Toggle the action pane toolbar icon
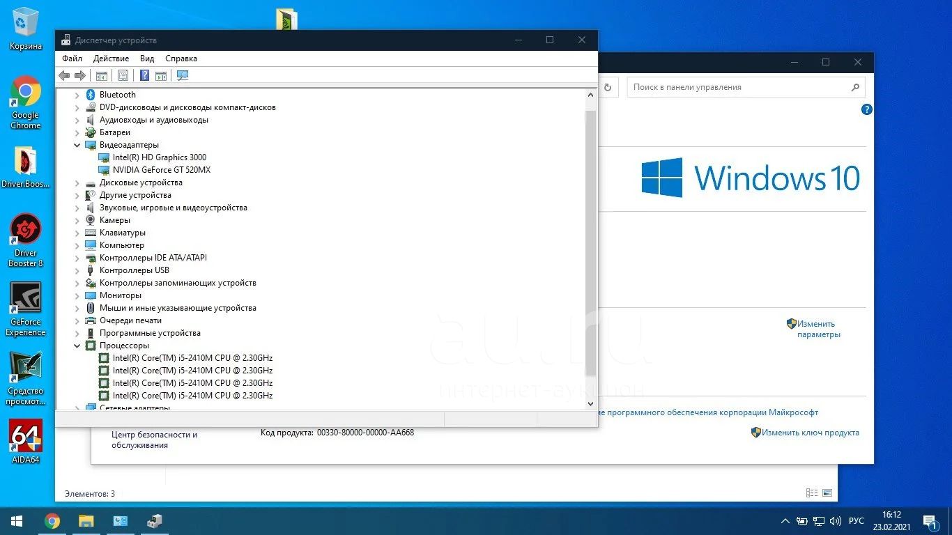The width and height of the screenshot is (952, 535). pyautogui.click(x=161, y=75)
